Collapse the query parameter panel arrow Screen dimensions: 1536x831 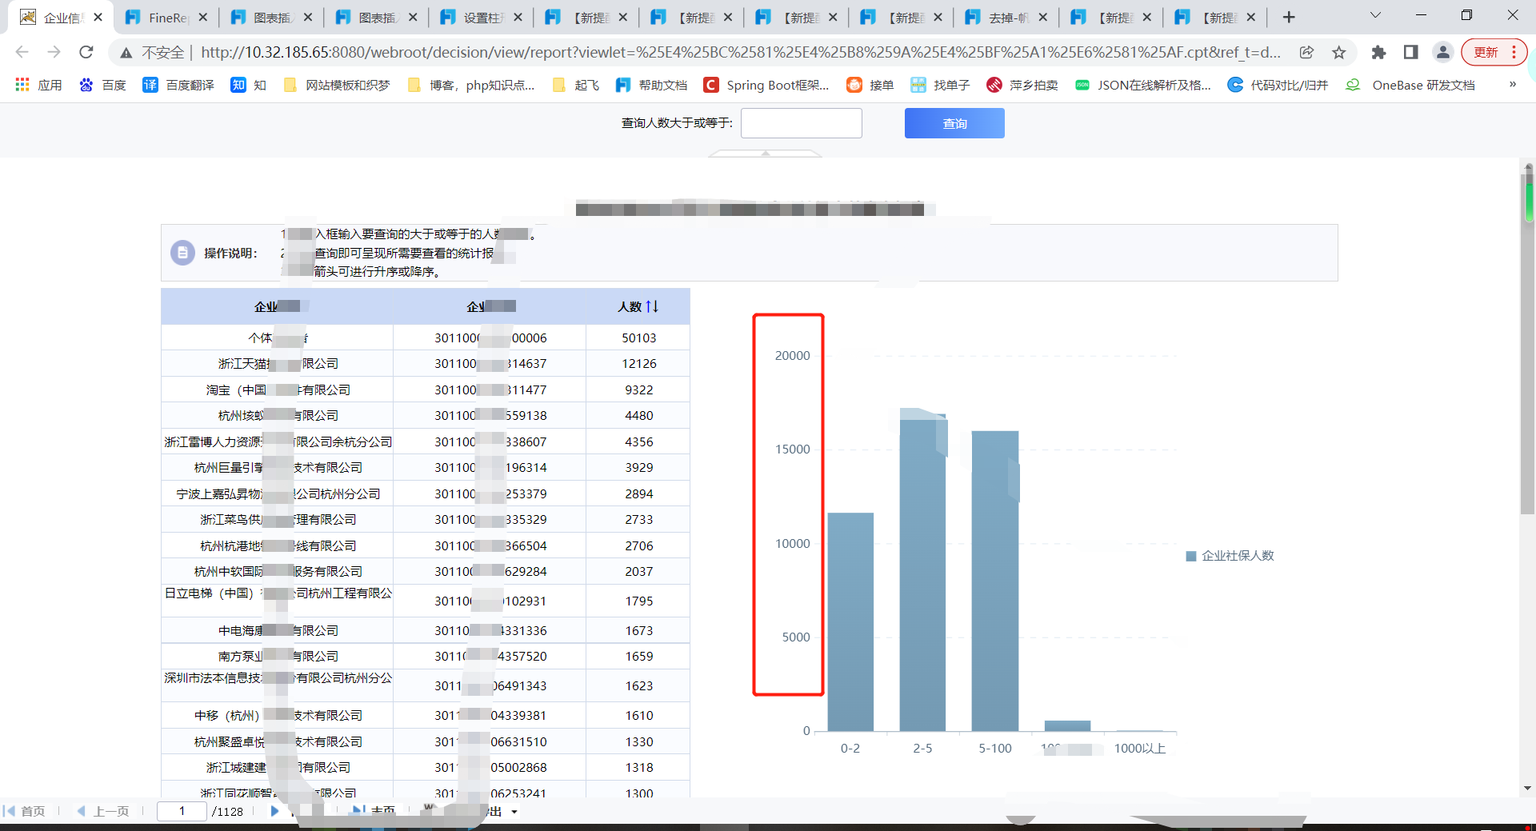(x=765, y=152)
